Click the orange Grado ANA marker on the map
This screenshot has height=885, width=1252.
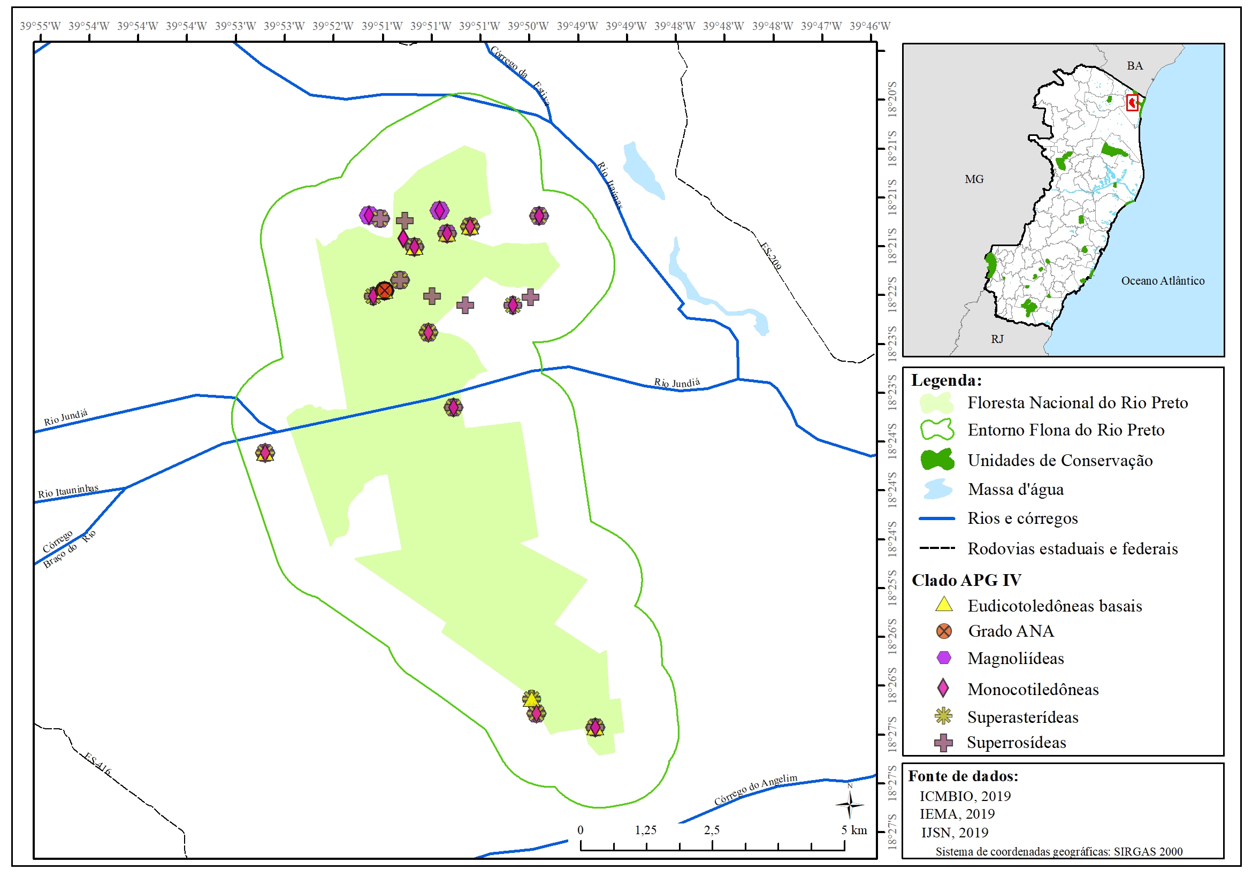click(x=385, y=290)
